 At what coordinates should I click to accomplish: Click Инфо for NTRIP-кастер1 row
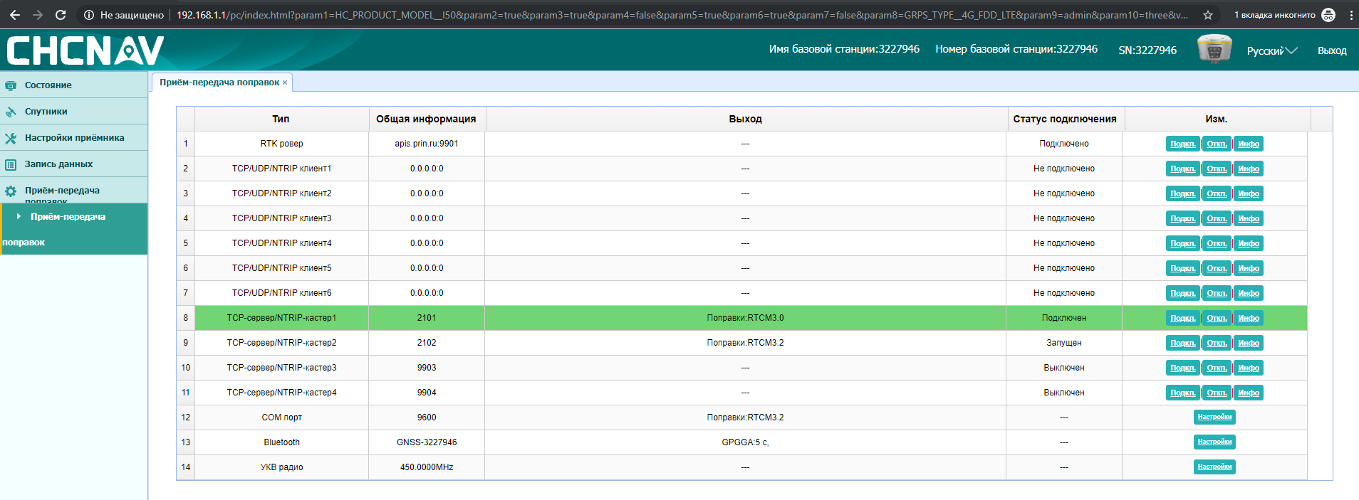pos(1248,318)
